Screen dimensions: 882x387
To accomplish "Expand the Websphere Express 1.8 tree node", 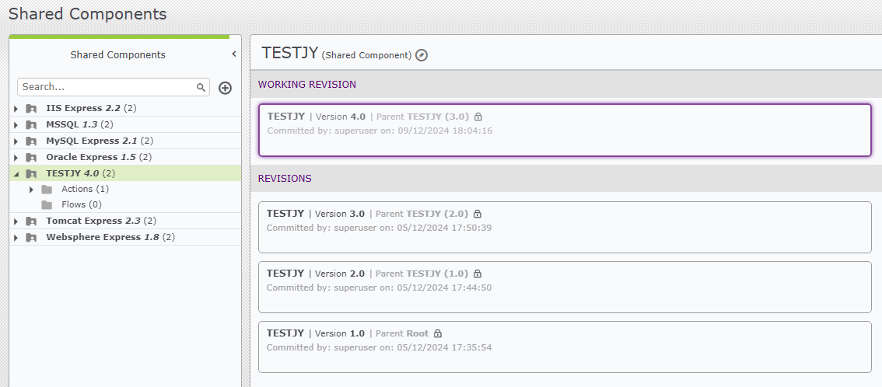I will (x=16, y=238).
